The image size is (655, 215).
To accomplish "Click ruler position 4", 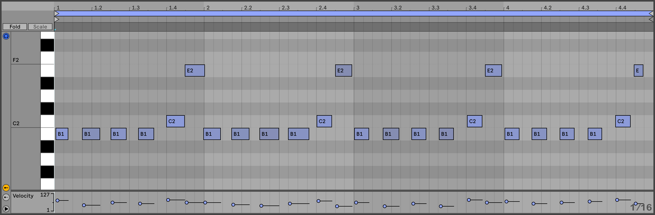I will [508, 8].
